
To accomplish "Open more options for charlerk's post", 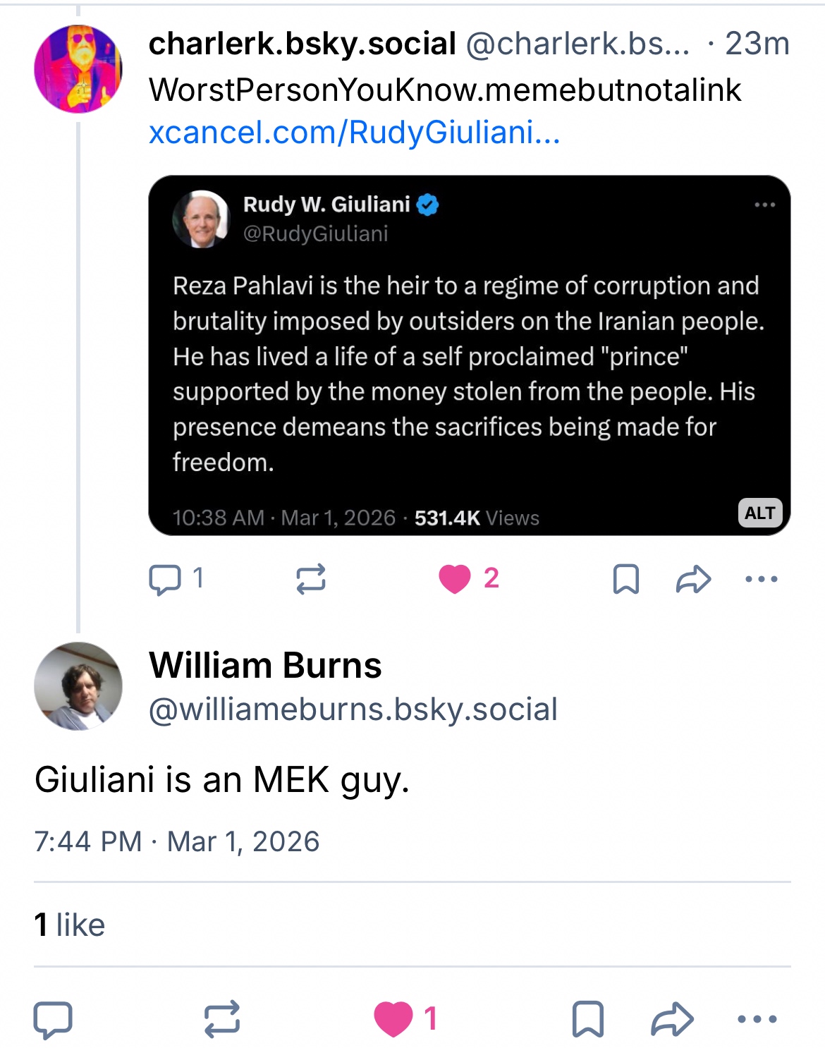I will tap(761, 579).
